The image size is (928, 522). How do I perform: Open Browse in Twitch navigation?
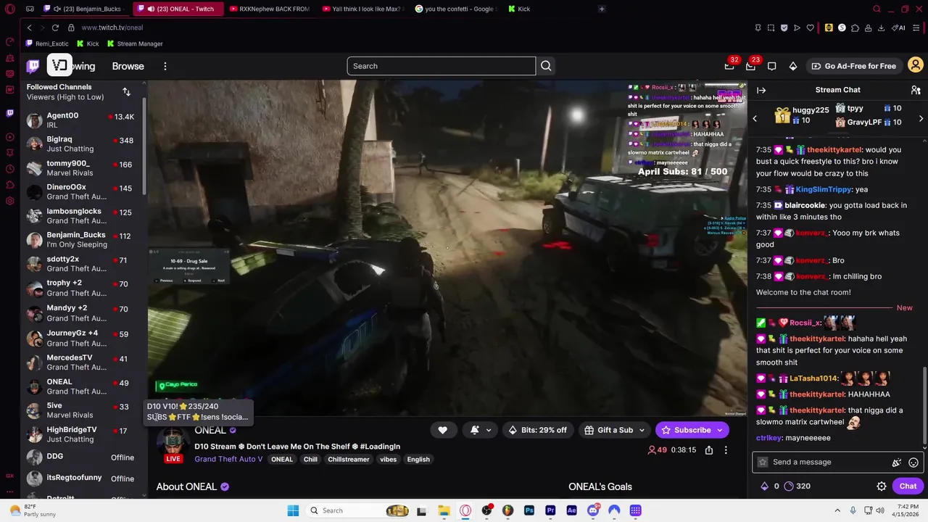128,66
